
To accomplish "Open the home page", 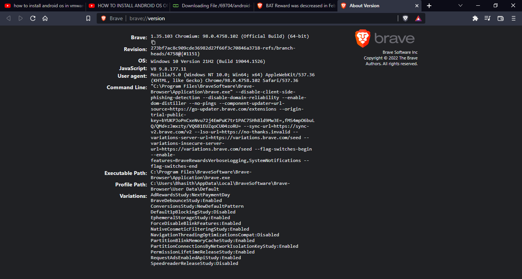I will [x=45, y=18].
